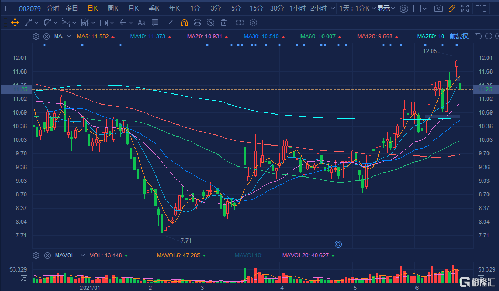Click the trash icon to delete drawings

[x=224, y=23]
